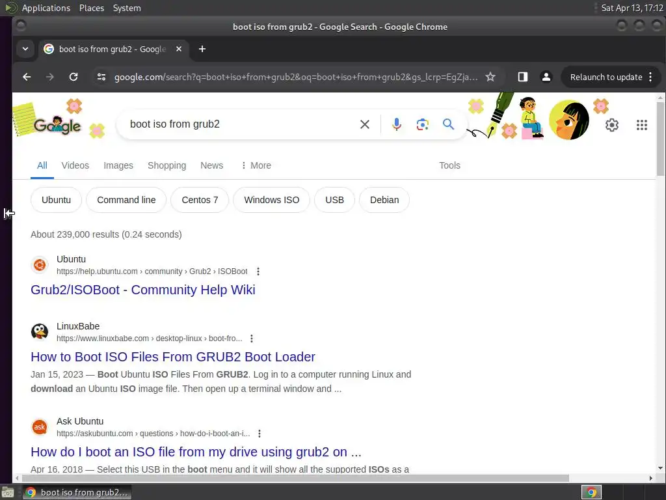The image size is (666, 500).
Task: Click the address bar URL
Action: coord(296,77)
